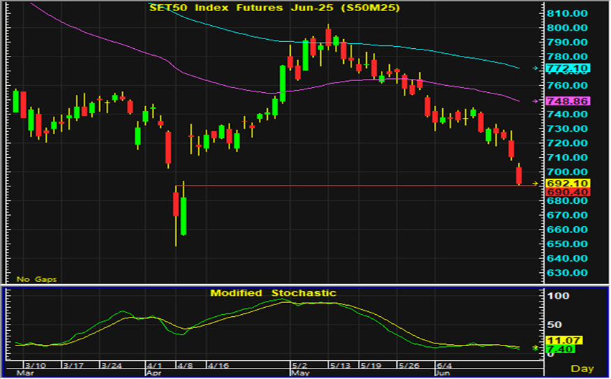Select the red horizontal support line
Image resolution: width=611 pixels, height=379 pixels.
[349, 185]
